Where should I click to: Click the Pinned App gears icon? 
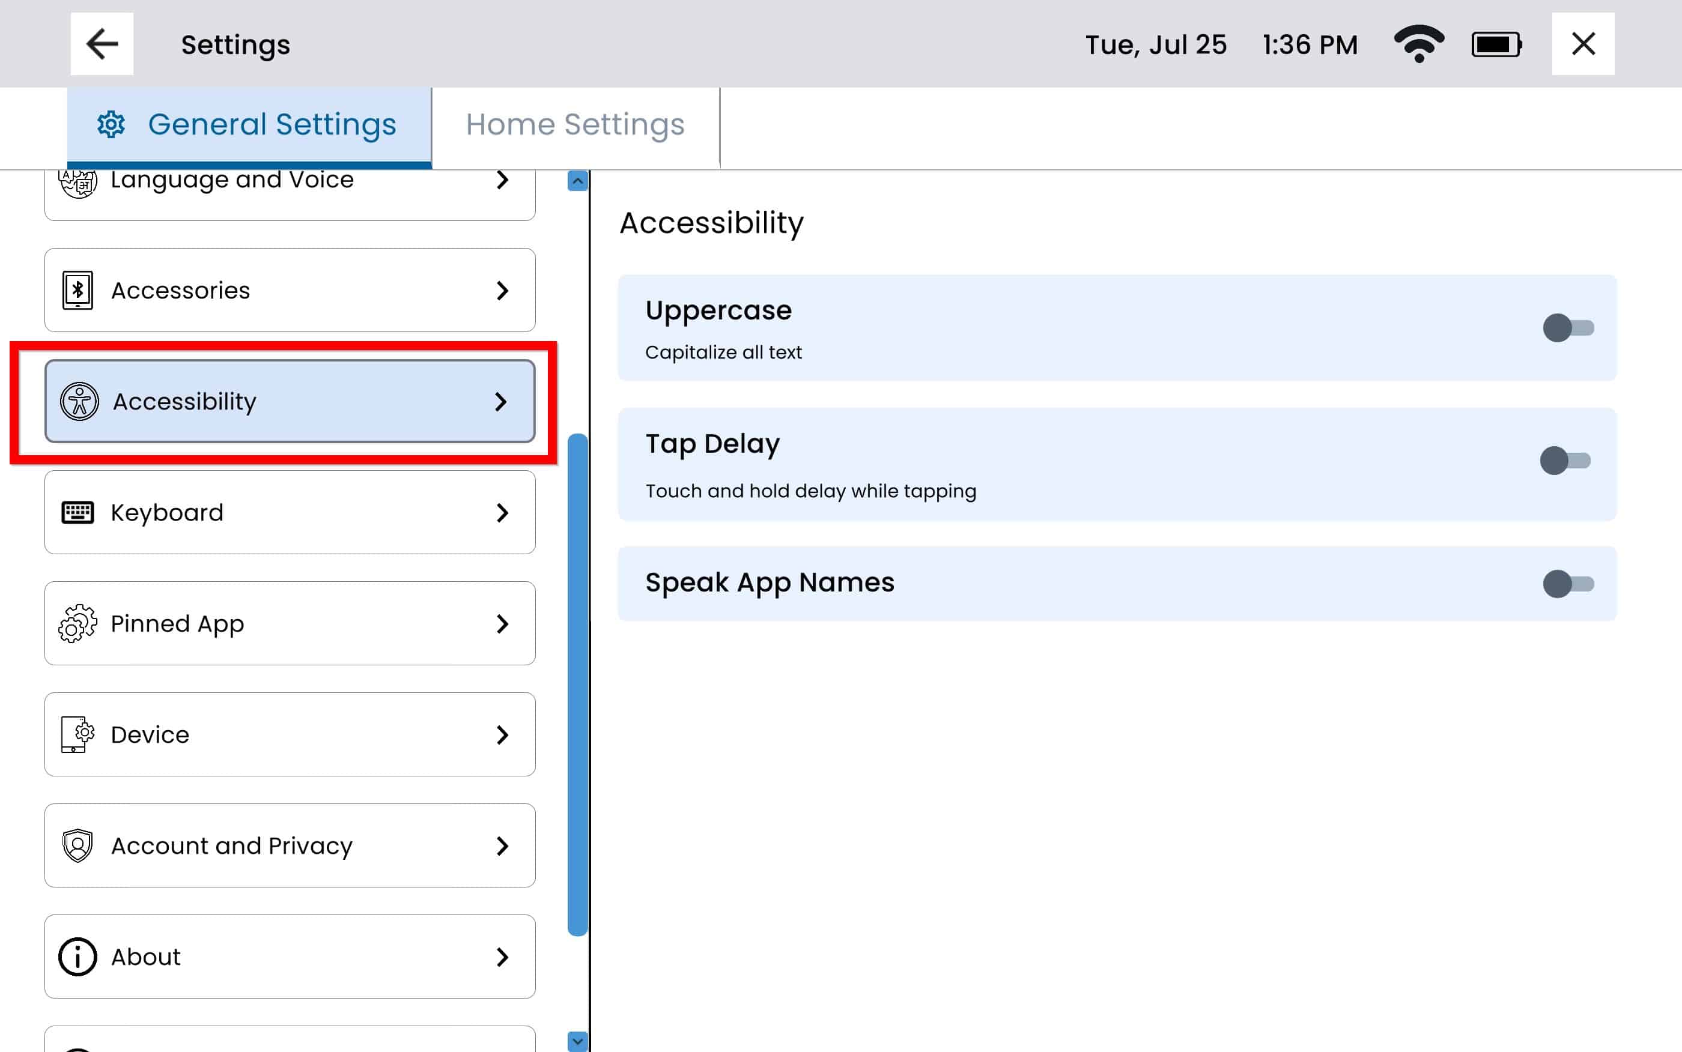coord(77,623)
